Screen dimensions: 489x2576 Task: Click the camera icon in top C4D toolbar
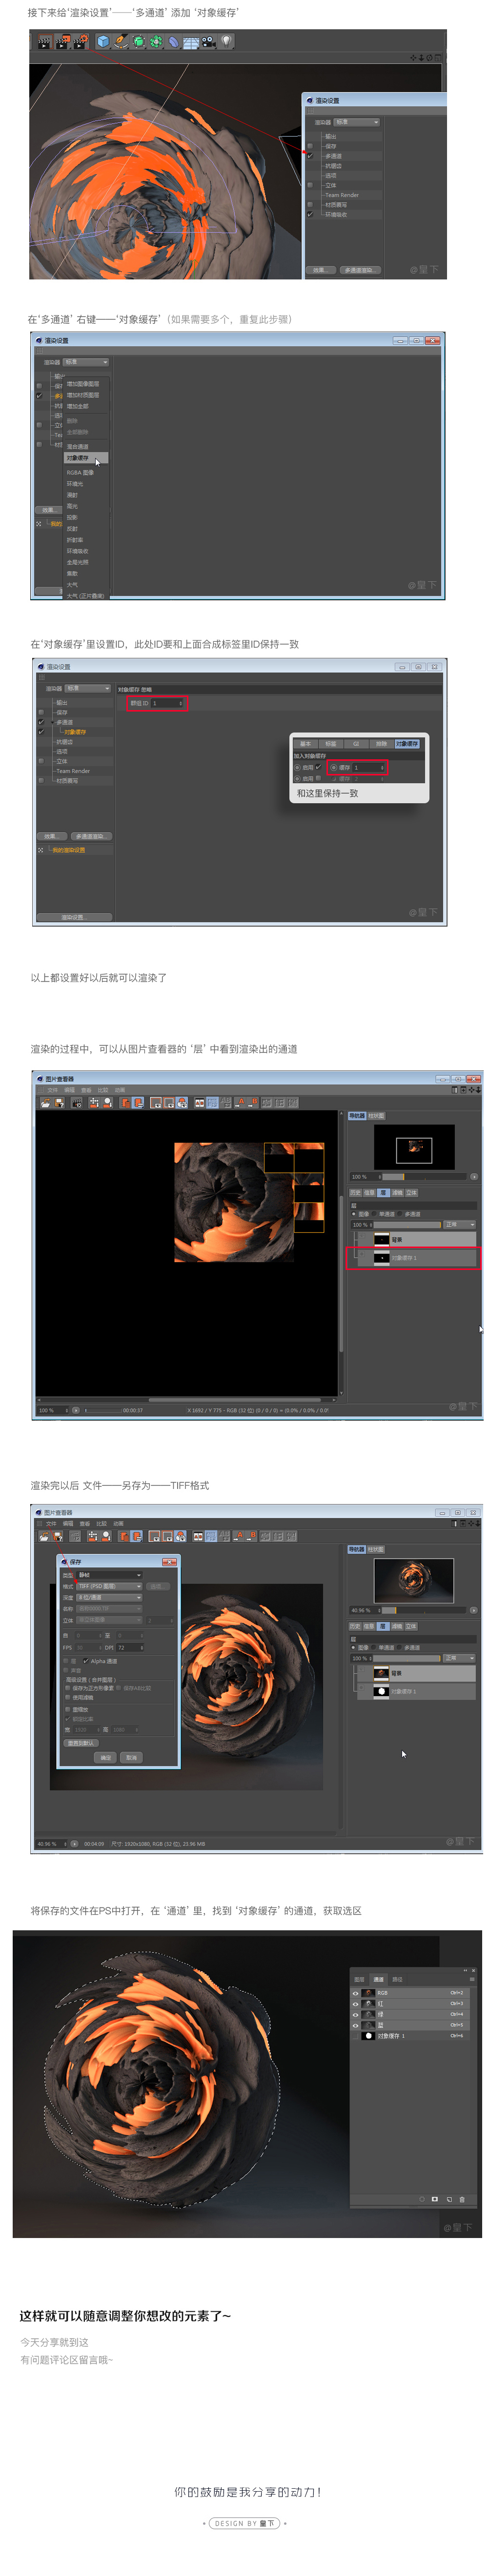[208, 41]
